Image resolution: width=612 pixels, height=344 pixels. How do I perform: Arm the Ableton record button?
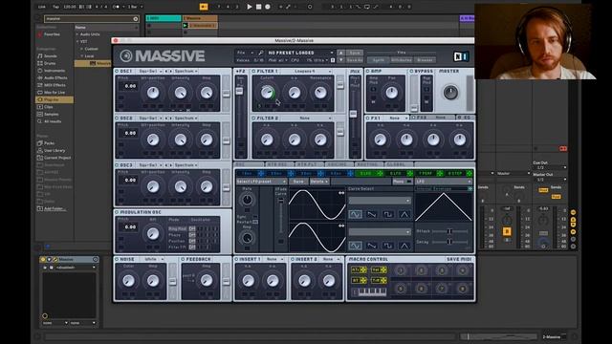268,7
